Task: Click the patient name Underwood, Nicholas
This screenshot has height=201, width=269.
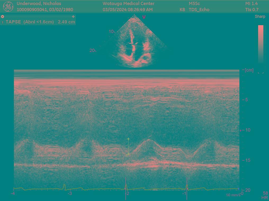Action: pyautogui.click(x=39, y=3)
